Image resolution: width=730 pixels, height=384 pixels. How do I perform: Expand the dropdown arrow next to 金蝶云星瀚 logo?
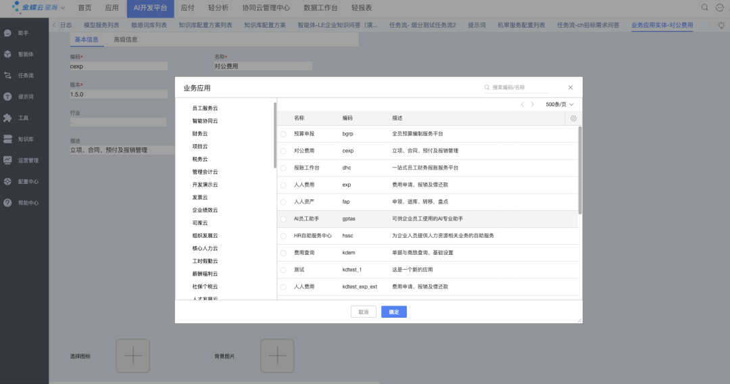(63, 8)
